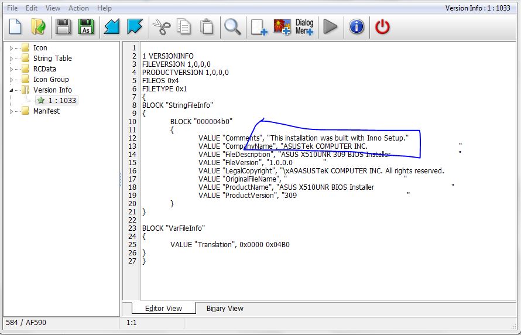Image resolution: width=521 pixels, height=335 pixels.
Task: Expand the Manifest node arrow
Action: [11, 111]
